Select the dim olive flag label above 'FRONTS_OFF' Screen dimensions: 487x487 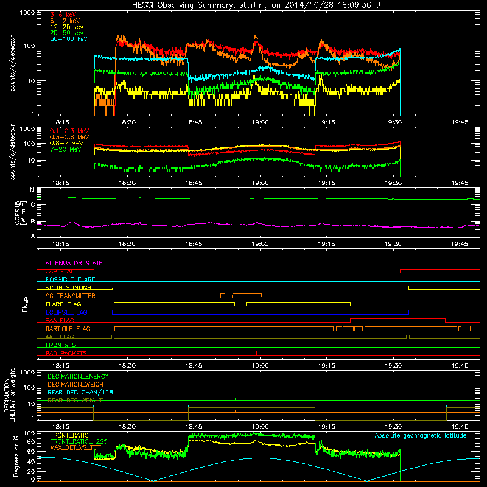pos(60,337)
